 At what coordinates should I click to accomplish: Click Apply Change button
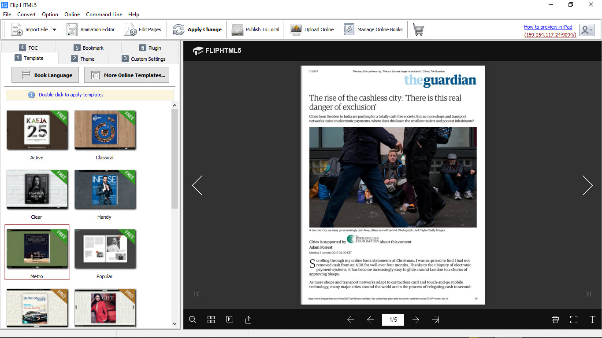(197, 29)
